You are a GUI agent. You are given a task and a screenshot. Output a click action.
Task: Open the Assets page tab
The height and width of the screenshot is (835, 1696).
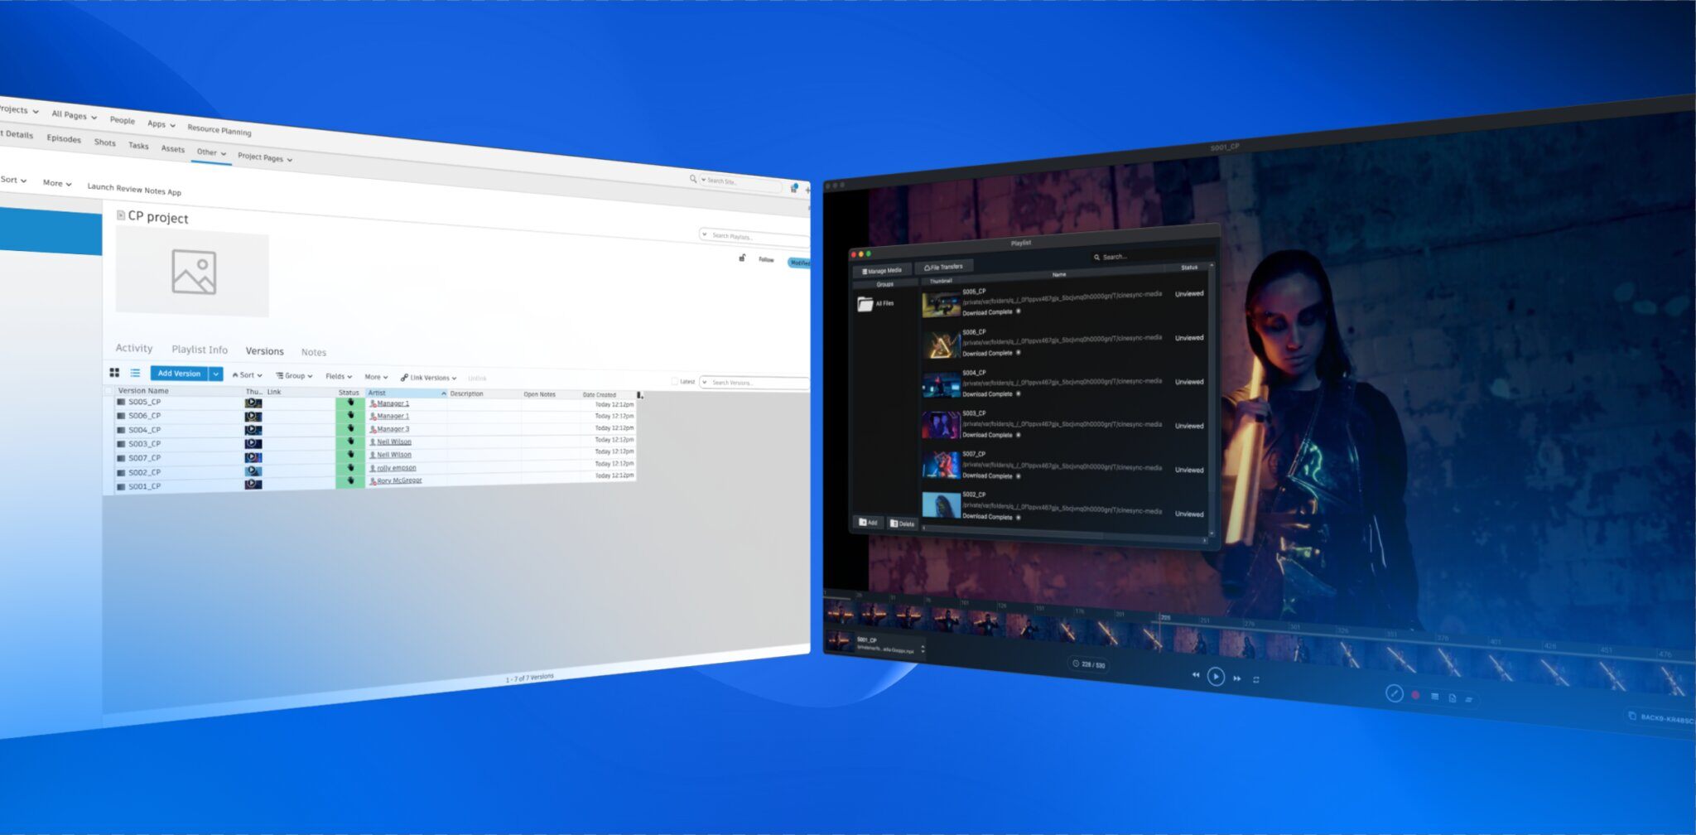click(x=172, y=149)
